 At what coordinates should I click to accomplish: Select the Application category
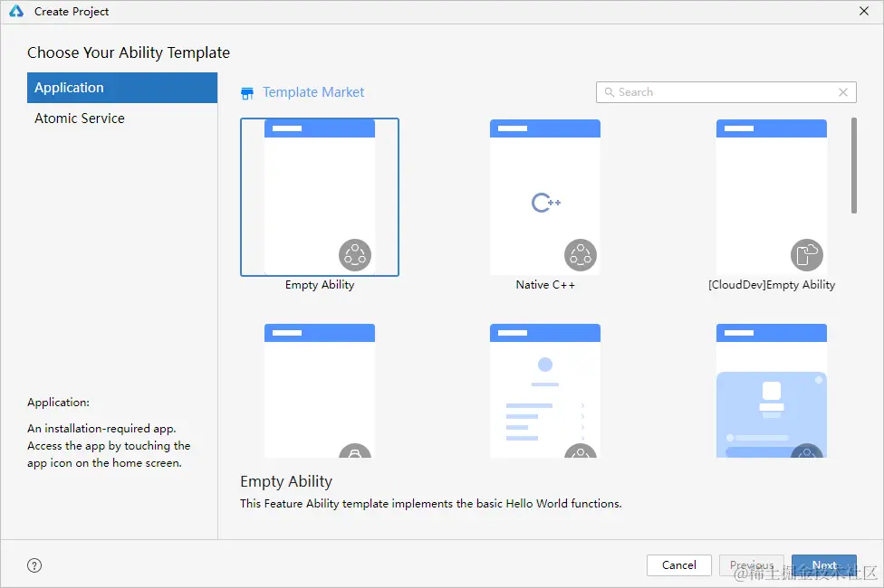pos(122,88)
